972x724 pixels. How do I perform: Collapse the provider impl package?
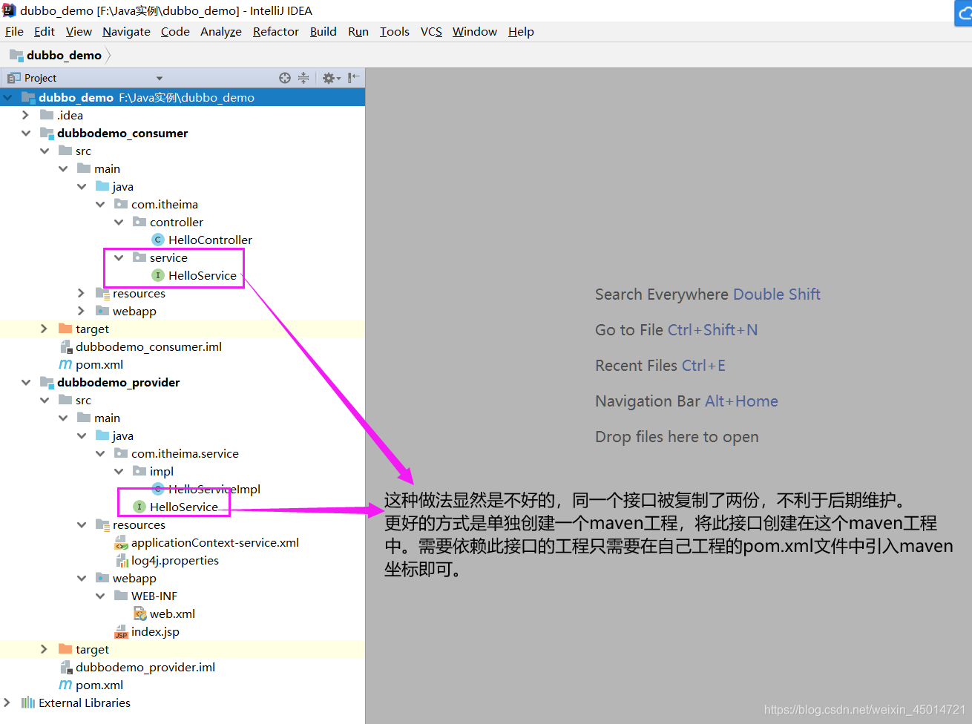pyautogui.click(x=119, y=471)
